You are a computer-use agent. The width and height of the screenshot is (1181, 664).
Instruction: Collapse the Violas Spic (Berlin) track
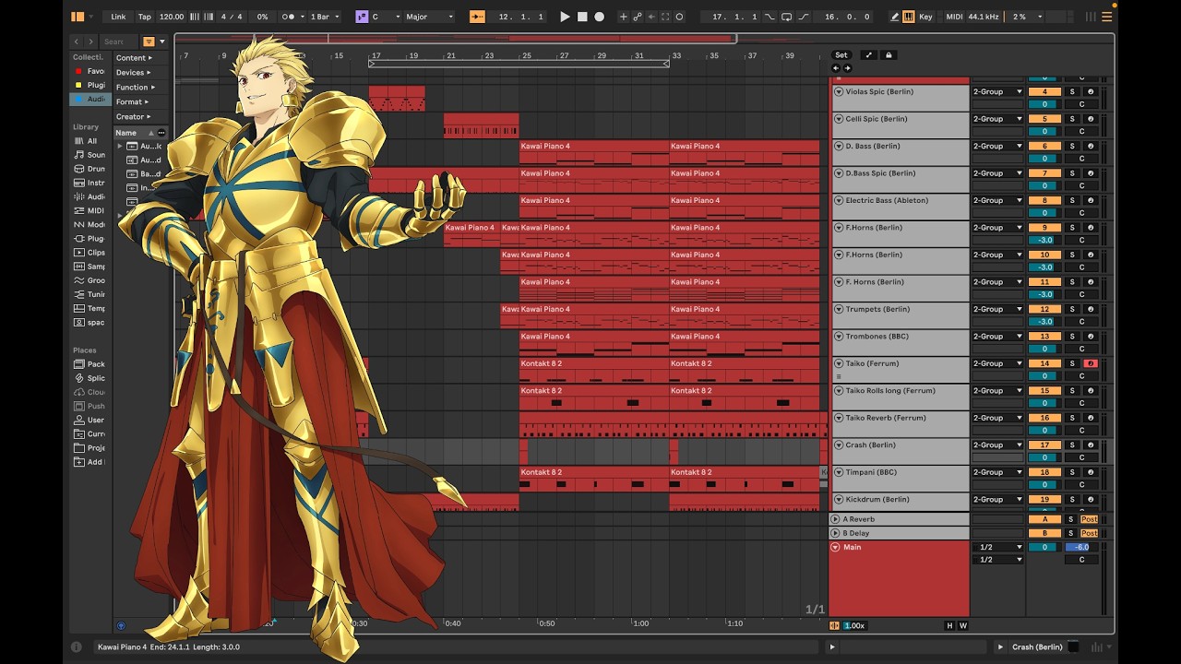pos(839,92)
